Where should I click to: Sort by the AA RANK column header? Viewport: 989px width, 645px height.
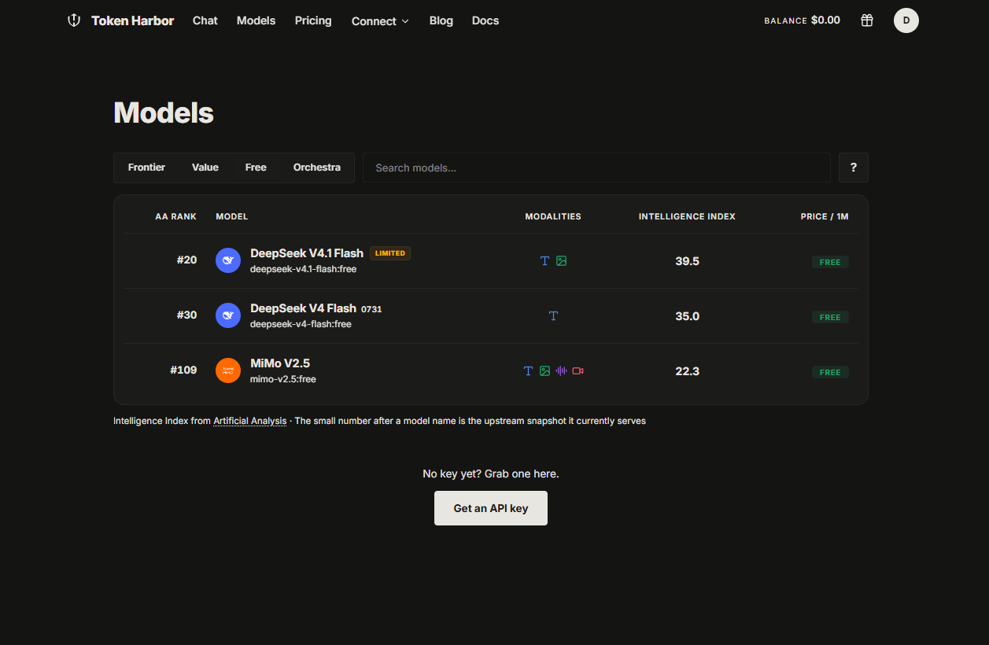(176, 216)
